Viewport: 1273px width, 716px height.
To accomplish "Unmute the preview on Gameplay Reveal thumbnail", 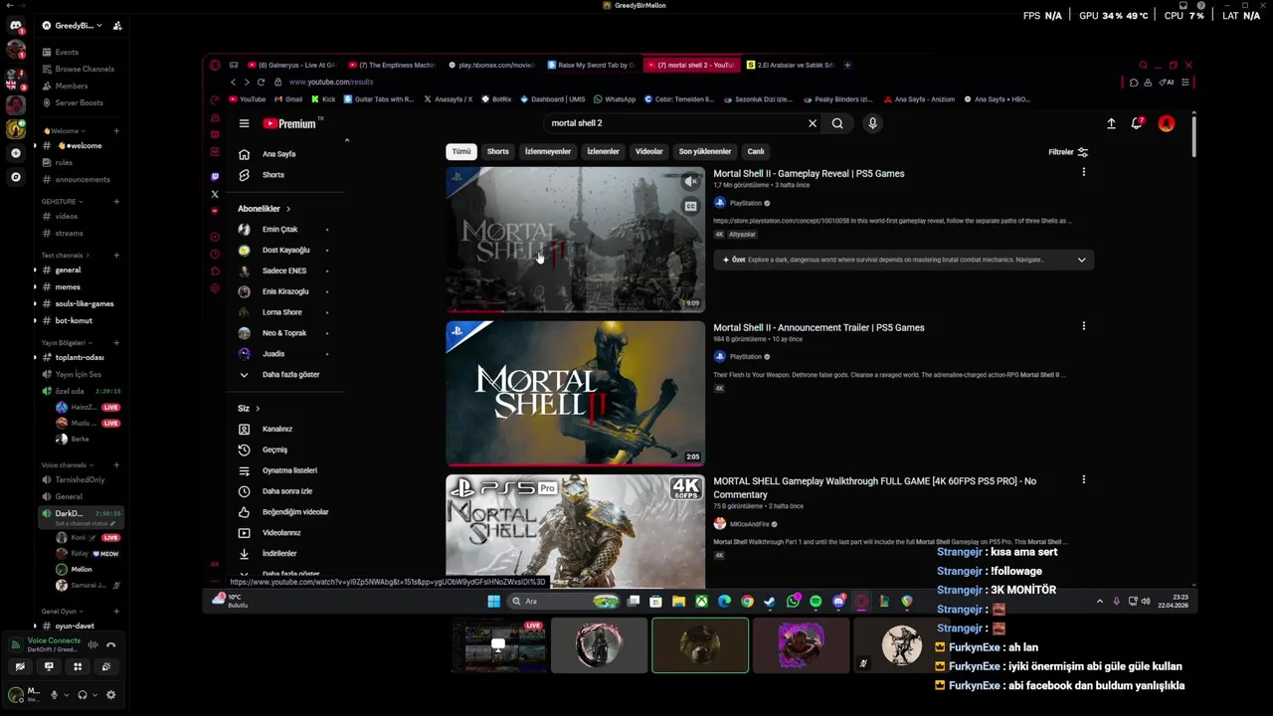I will (690, 181).
